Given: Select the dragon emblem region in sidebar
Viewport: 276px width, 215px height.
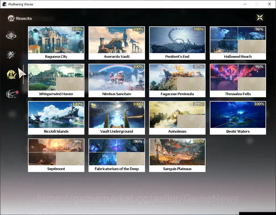Looking at the screenshot, I should point(11,35).
